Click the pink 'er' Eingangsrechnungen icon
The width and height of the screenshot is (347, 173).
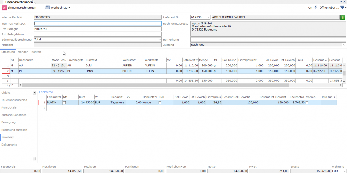point(4,8)
